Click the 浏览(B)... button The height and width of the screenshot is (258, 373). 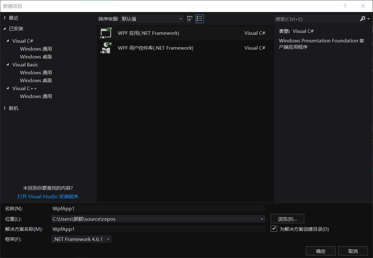288,219
